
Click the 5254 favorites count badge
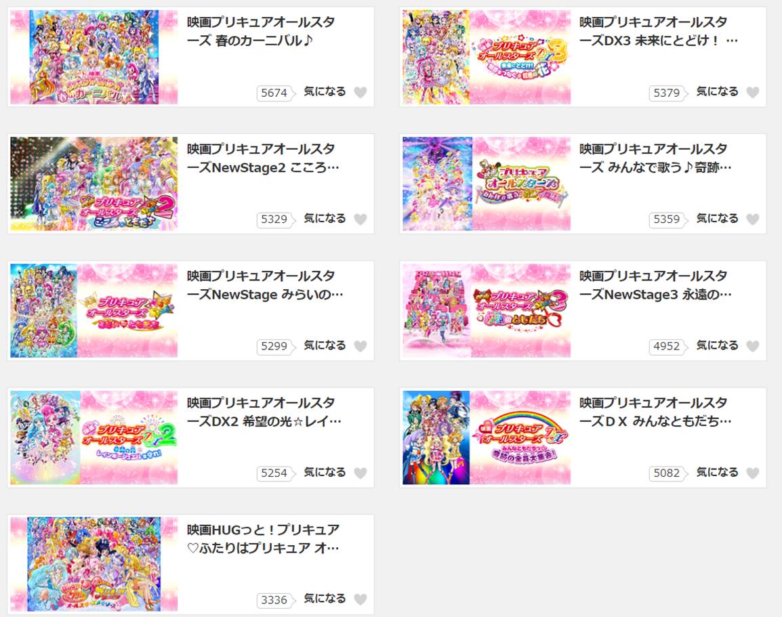click(x=274, y=473)
